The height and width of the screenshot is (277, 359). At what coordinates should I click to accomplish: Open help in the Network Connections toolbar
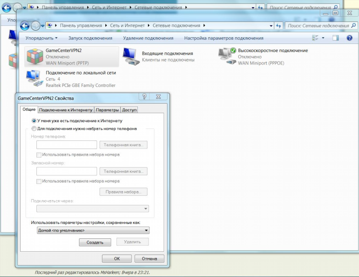click(349, 38)
